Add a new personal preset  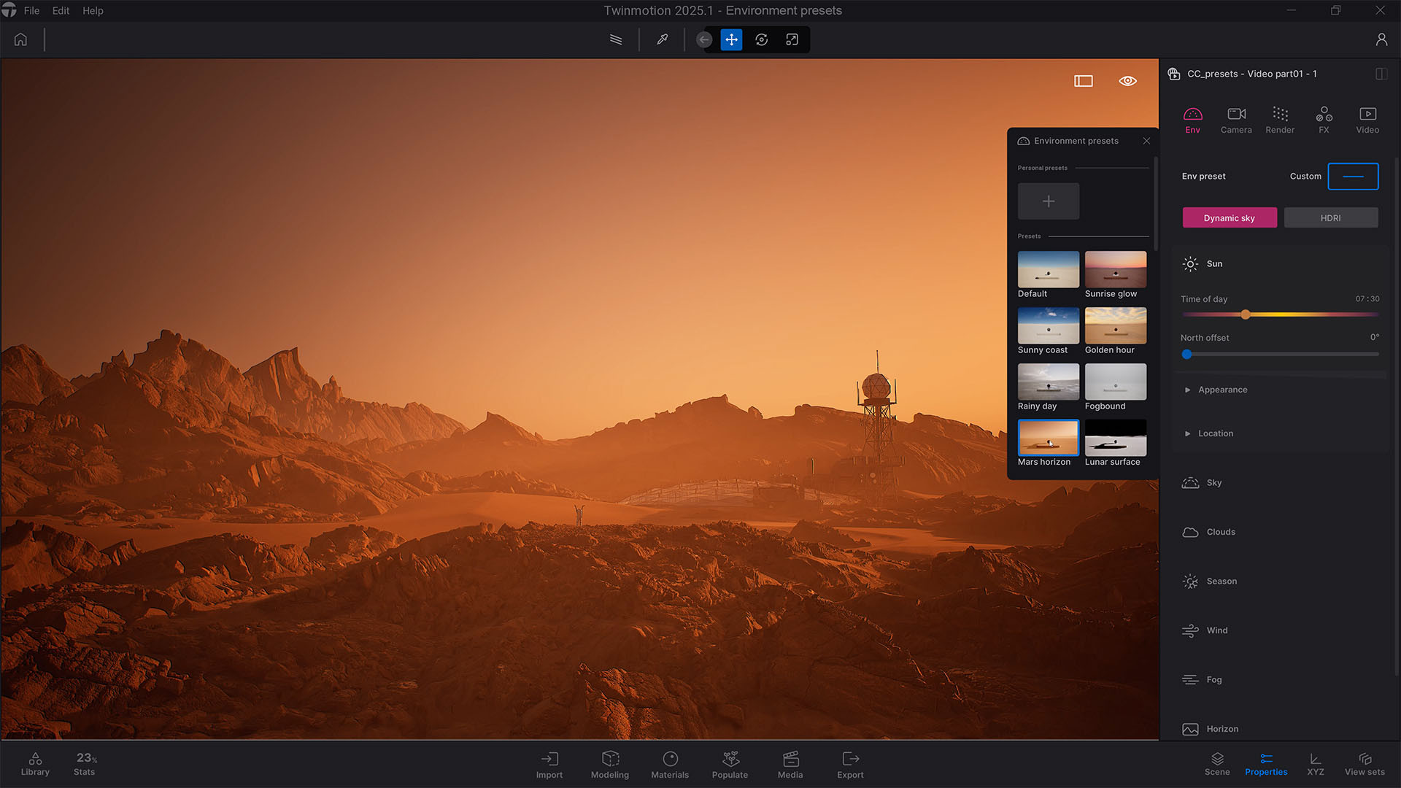click(1048, 201)
